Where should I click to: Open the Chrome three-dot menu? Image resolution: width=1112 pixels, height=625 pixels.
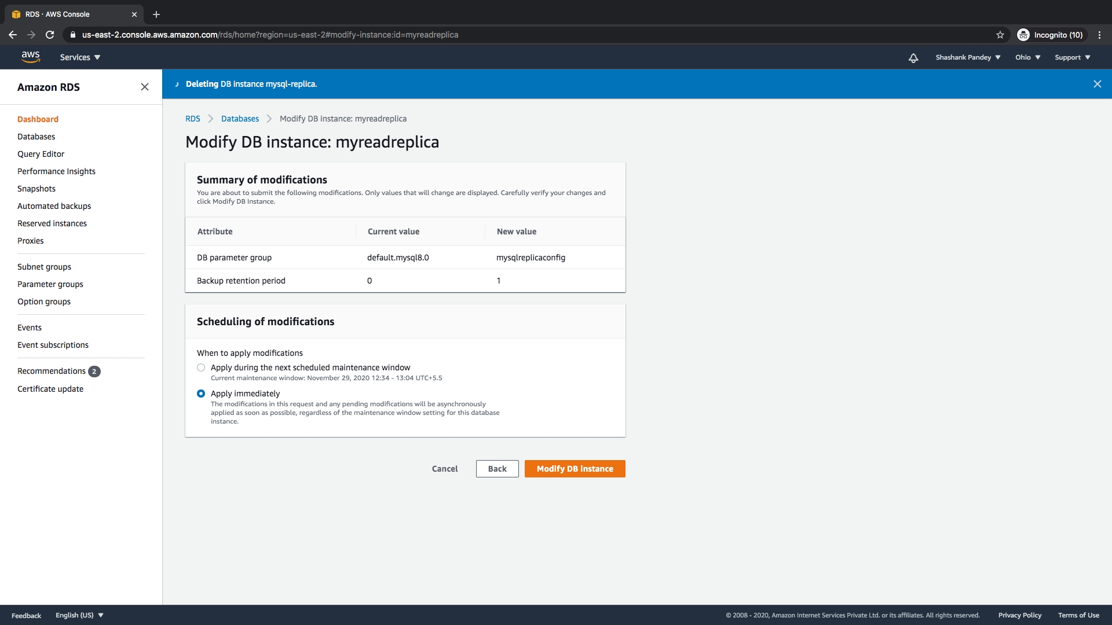(1099, 35)
